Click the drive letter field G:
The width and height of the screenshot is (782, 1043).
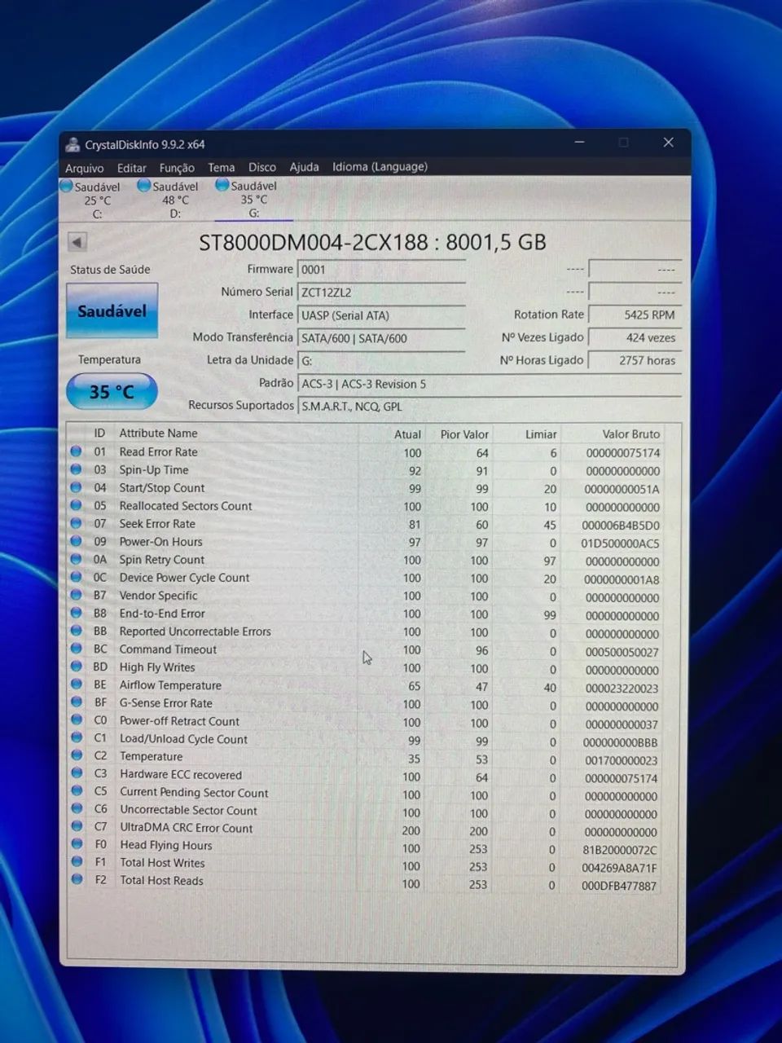coord(381,361)
